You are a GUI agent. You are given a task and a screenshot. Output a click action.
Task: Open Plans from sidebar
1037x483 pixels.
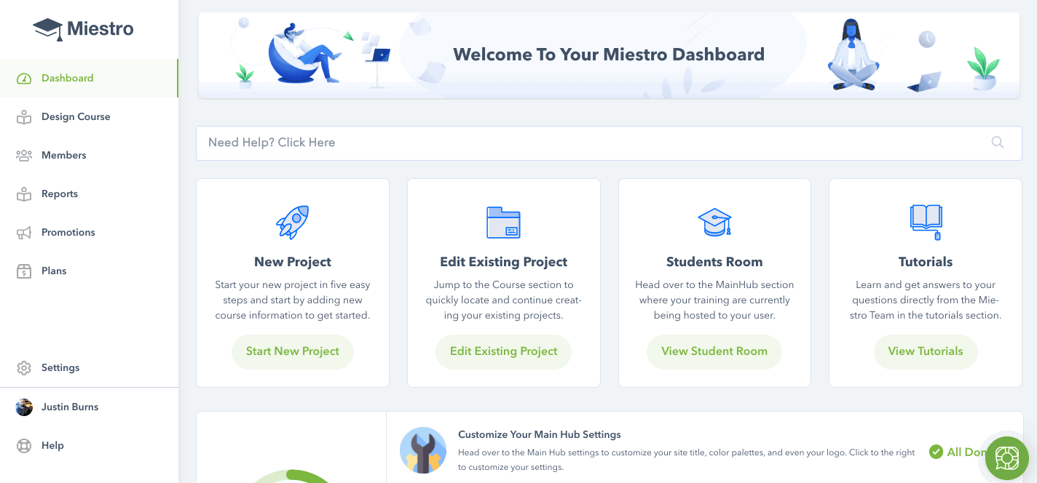pyautogui.click(x=89, y=271)
